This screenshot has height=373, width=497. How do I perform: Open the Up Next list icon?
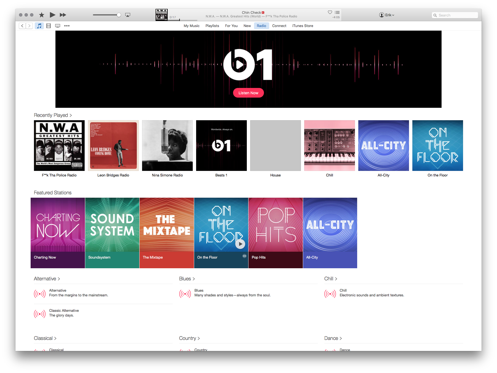point(337,12)
